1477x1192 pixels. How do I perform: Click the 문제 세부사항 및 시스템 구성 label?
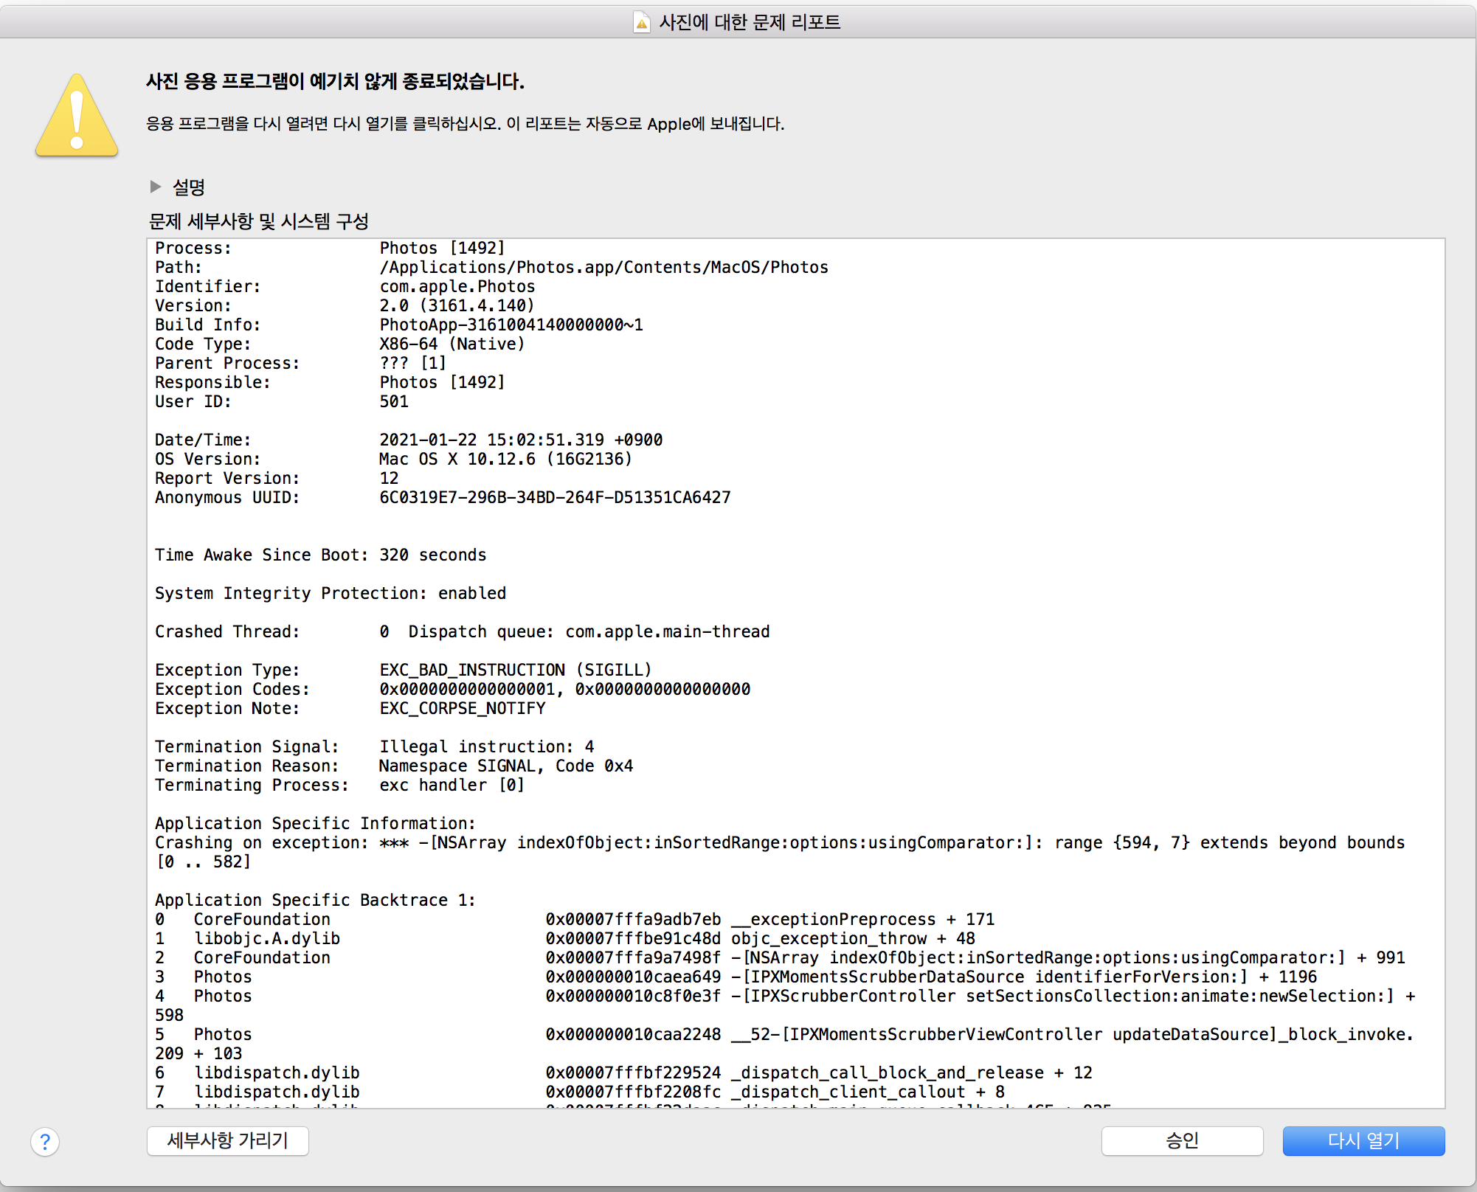coord(259,221)
